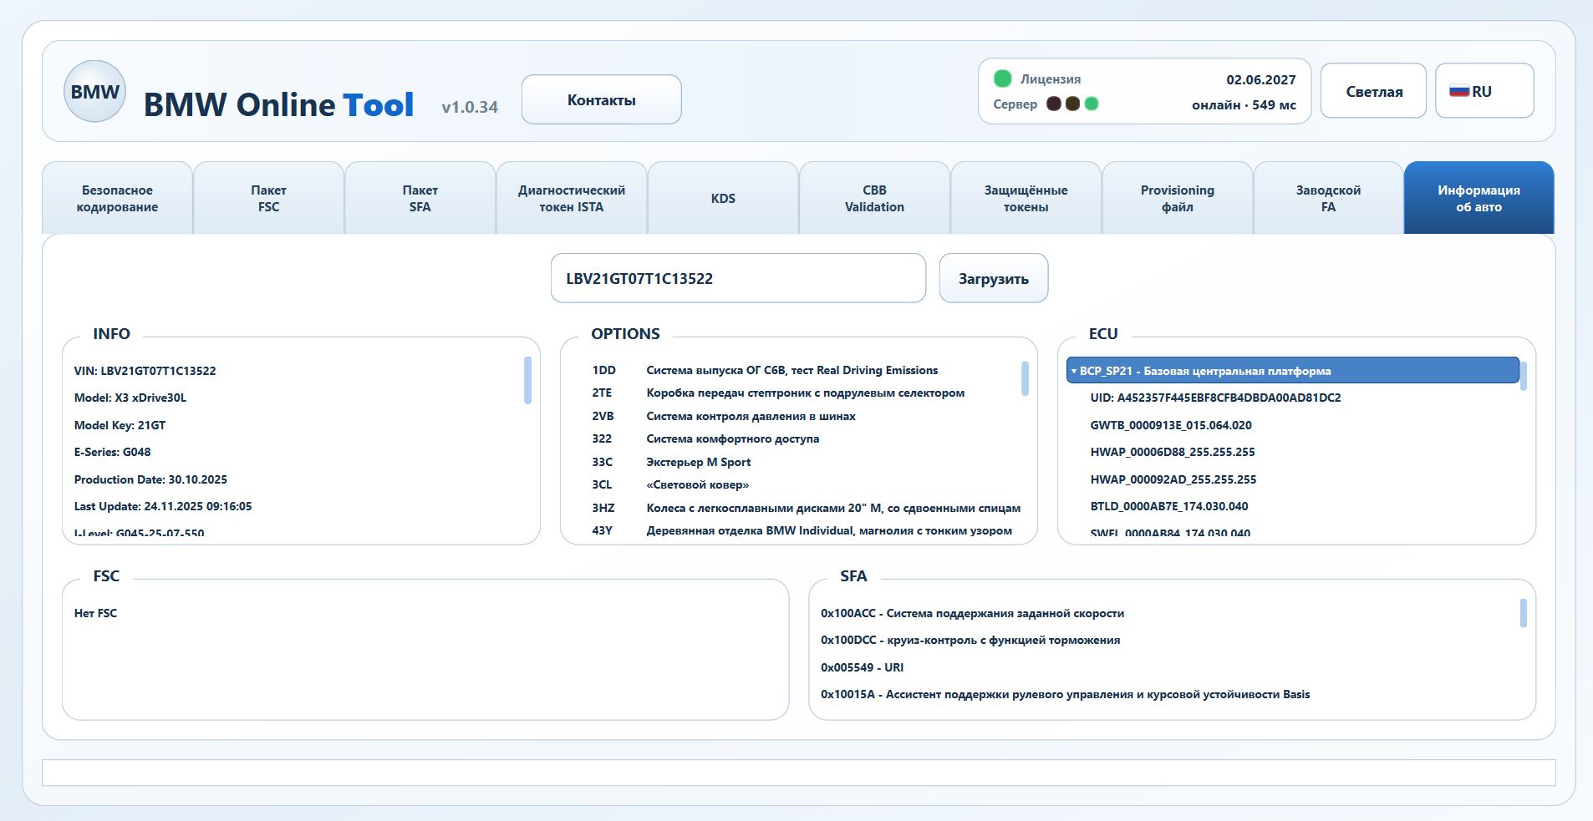Open the Безопасное кодирование tab
The height and width of the screenshot is (821, 1593).
pyautogui.click(x=117, y=199)
